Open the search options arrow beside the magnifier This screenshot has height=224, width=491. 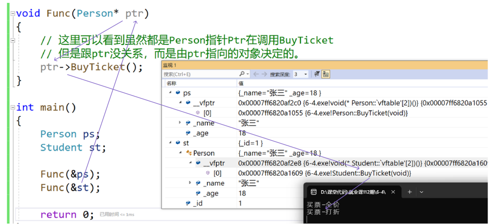click(248, 74)
